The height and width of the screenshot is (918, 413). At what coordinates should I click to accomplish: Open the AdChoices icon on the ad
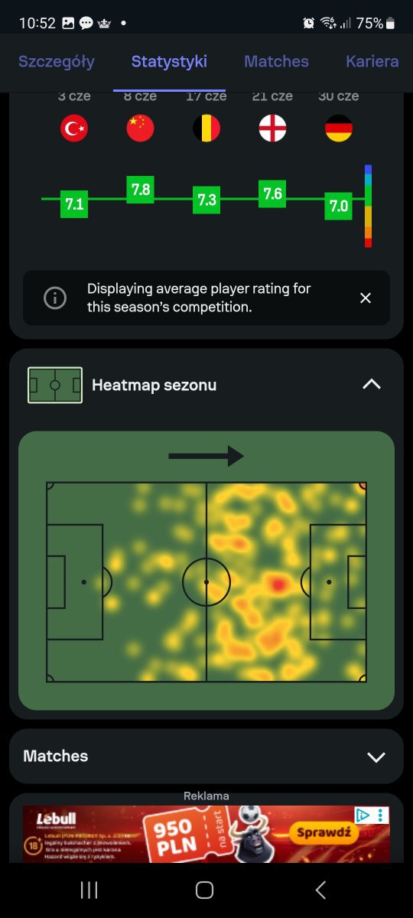click(x=365, y=815)
